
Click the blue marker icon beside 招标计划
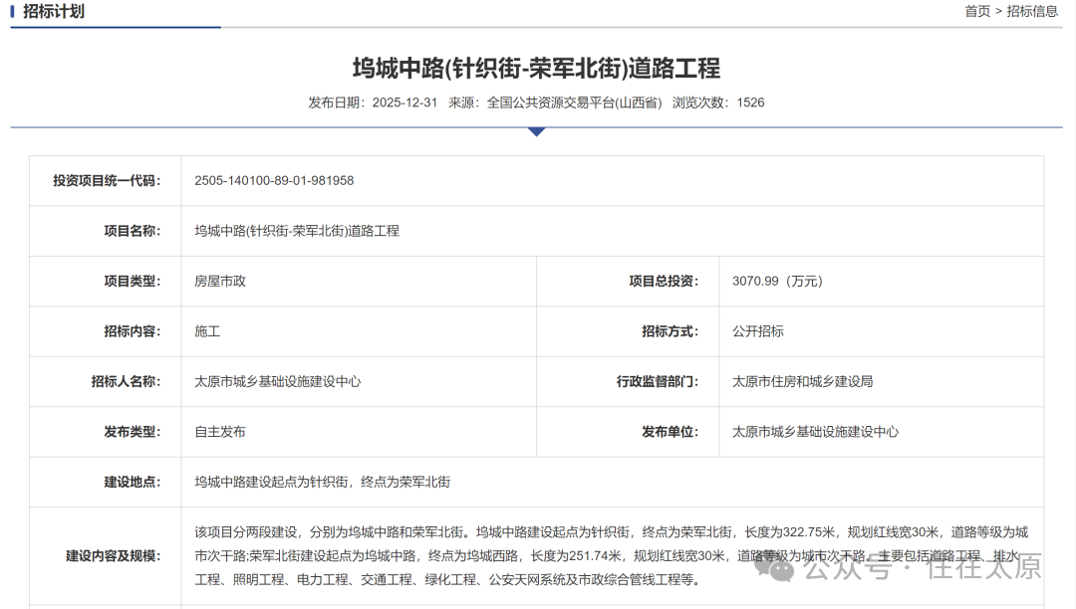tap(14, 12)
